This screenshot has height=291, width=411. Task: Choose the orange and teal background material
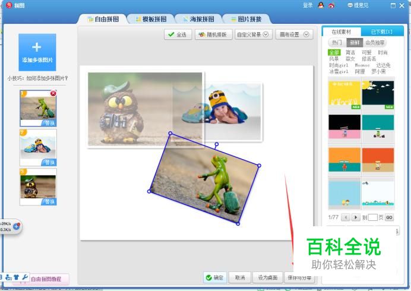[x=344, y=160]
